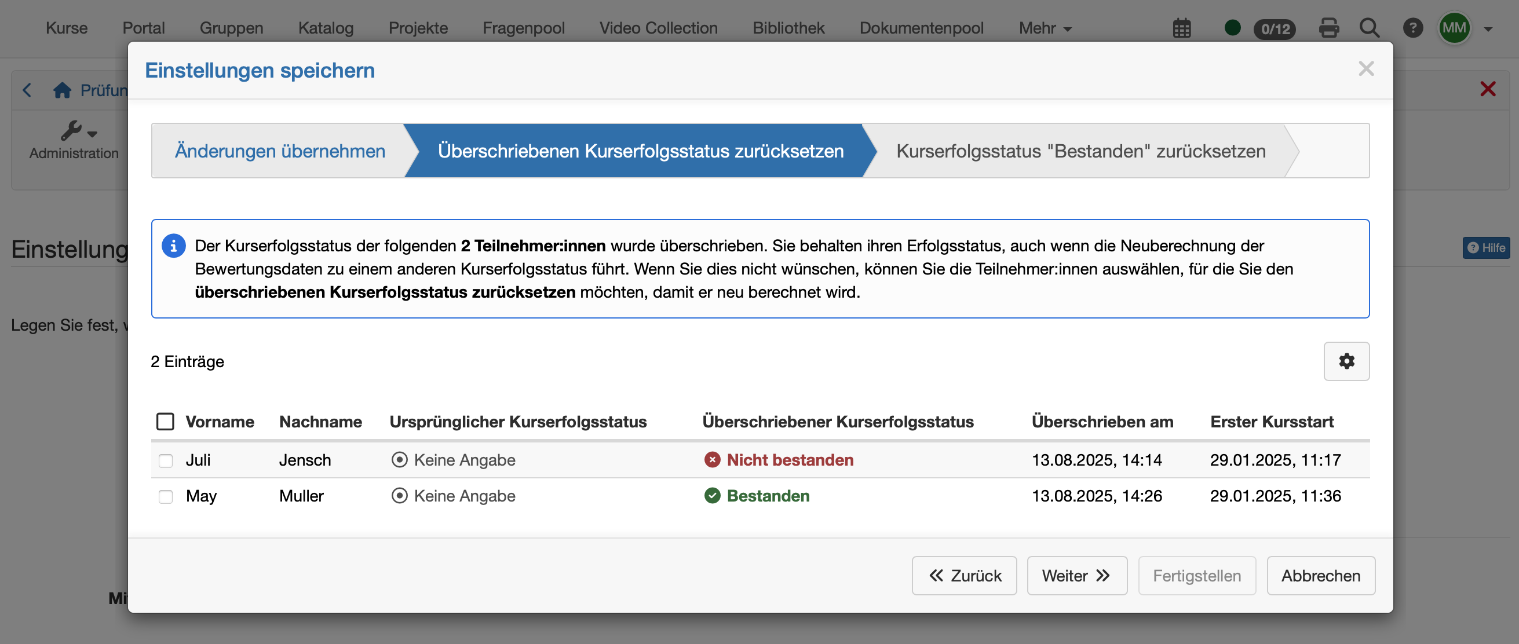
Task: Check the select-all checkbox in the table header
Action: tap(165, 421)
